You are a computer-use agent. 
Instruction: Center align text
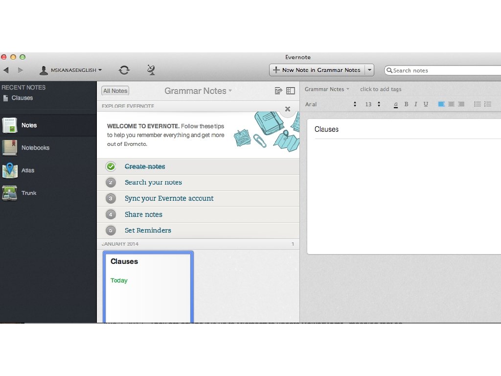[x=451, y=104]
